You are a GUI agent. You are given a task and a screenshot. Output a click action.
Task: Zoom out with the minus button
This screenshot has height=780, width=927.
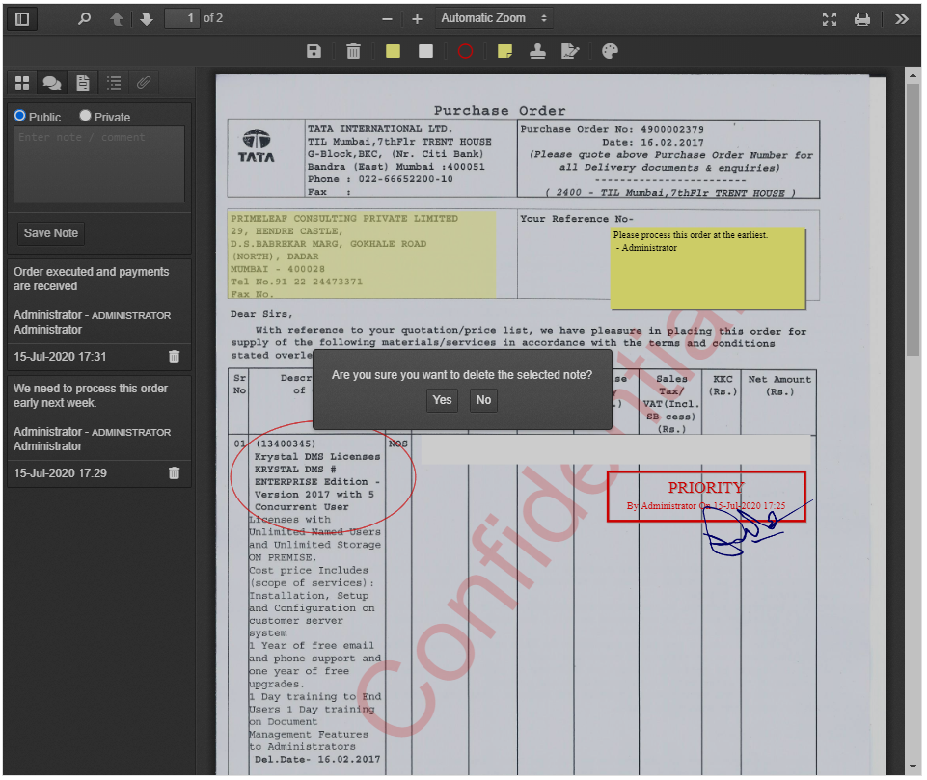pyautogui.click(x=387, y=19)
